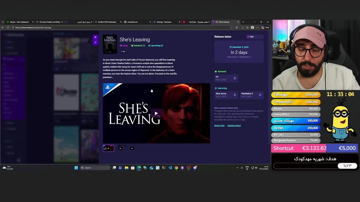
Task: Reload the current page
Action: pyautogui.click(x=8, y=27)
